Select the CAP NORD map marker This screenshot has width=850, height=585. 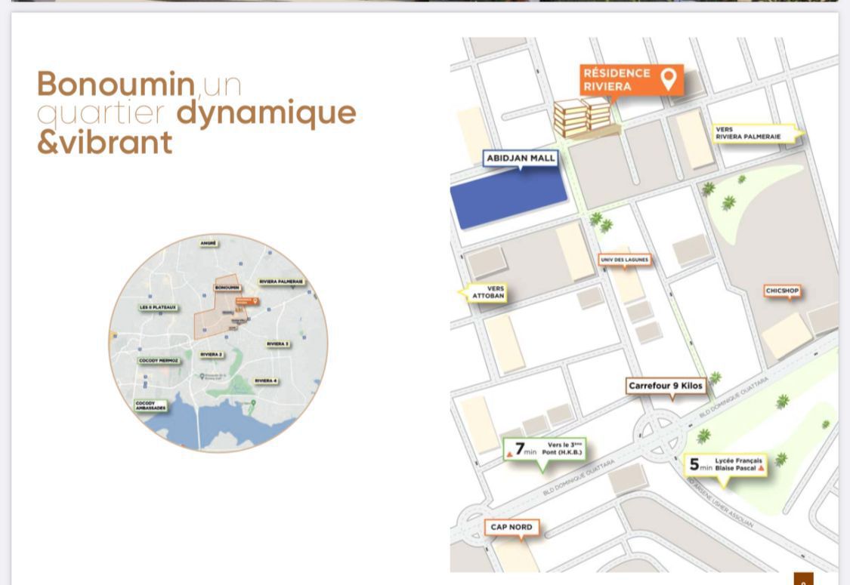click(x=512, y=528)
